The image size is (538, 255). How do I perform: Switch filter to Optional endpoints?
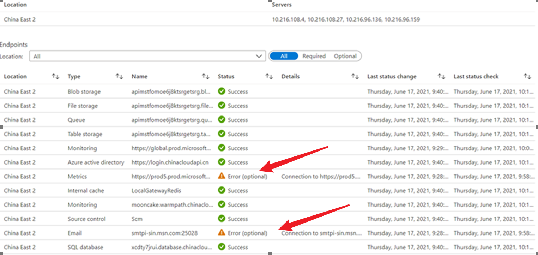pos(345,56)
